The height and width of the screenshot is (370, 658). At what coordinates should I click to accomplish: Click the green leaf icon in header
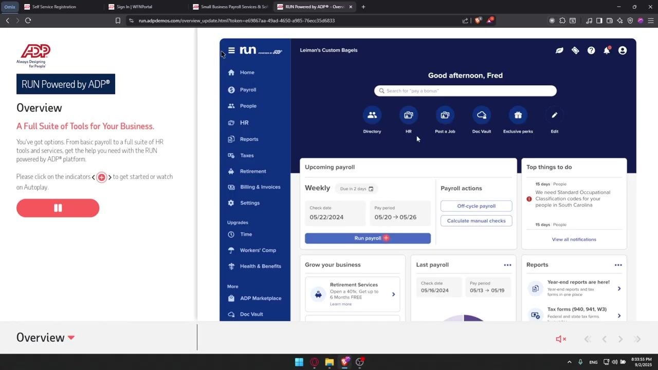(x=559, y=50)
